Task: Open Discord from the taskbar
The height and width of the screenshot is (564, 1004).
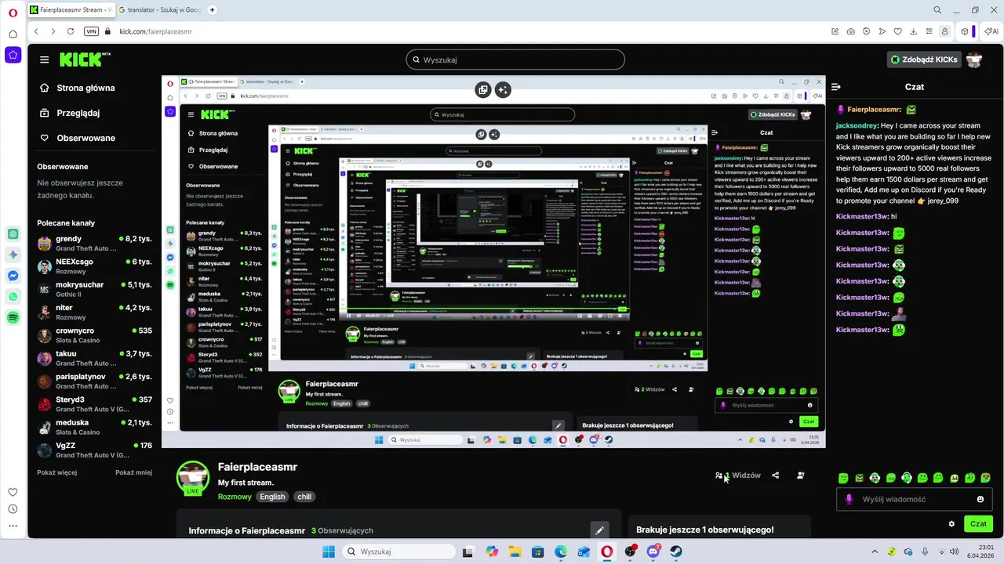Action: pos(653,551)
